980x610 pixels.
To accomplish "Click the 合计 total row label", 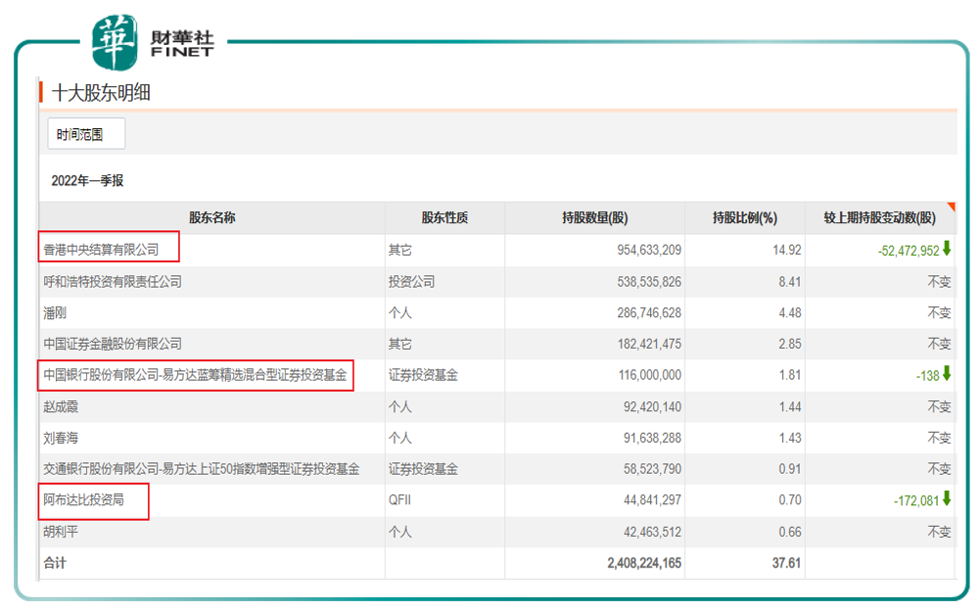I will click(x=55, y=563).
